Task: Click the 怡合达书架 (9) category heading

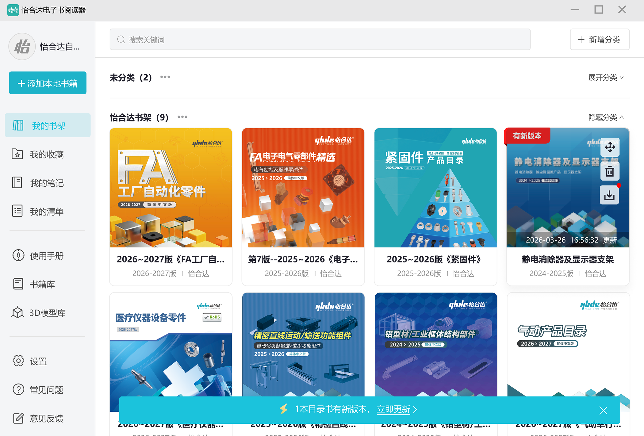Action: click(x=139, y=117)
